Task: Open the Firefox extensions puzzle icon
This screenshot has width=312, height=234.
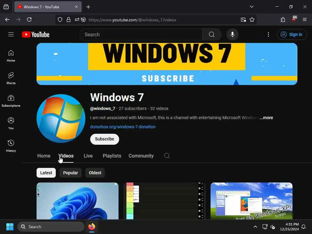Action: click(283, 19)
